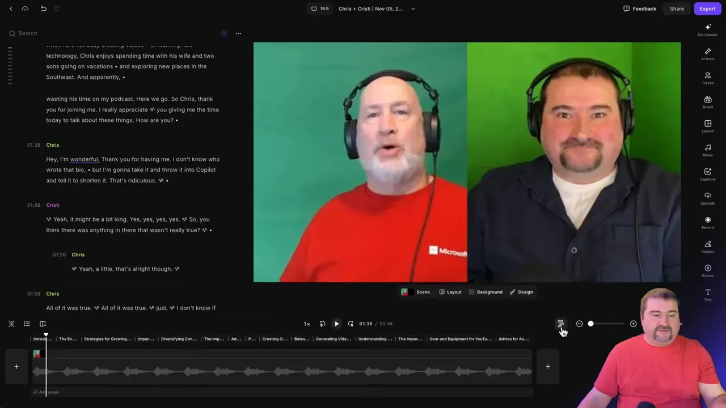Open the Uploads panel
The width and height of the screenshot is (726, 408).
[707, 199]
